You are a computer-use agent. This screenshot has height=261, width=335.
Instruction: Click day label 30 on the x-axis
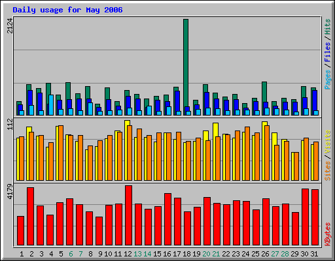coord(304,254)
